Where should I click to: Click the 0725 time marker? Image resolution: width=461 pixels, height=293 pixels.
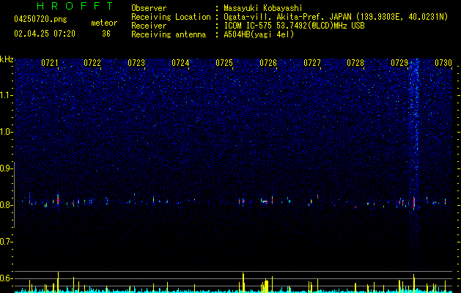click(224, 63)
